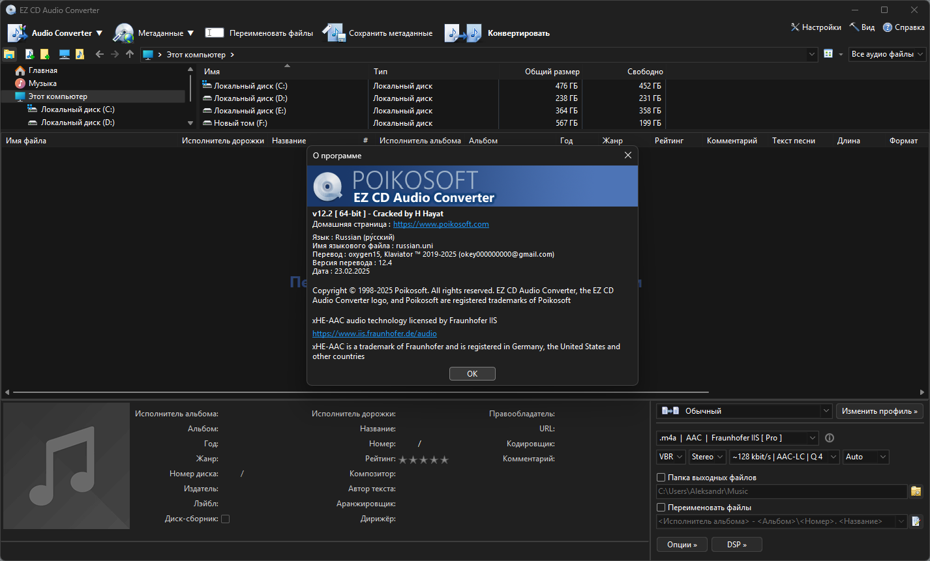930x561 pixels.
Task: Go forward with the right arrow
Action: click(x=115, y=54)
